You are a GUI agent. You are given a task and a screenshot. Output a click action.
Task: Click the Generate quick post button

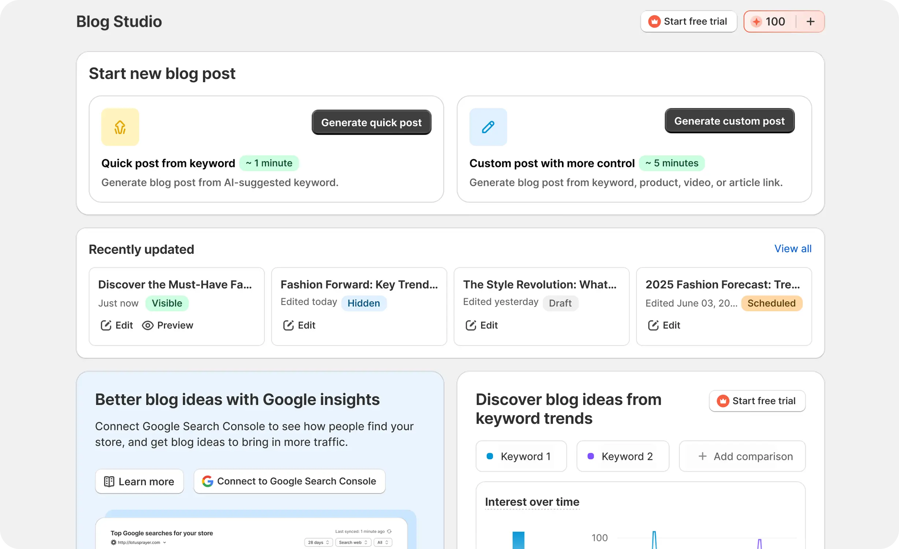click(371, 122)
